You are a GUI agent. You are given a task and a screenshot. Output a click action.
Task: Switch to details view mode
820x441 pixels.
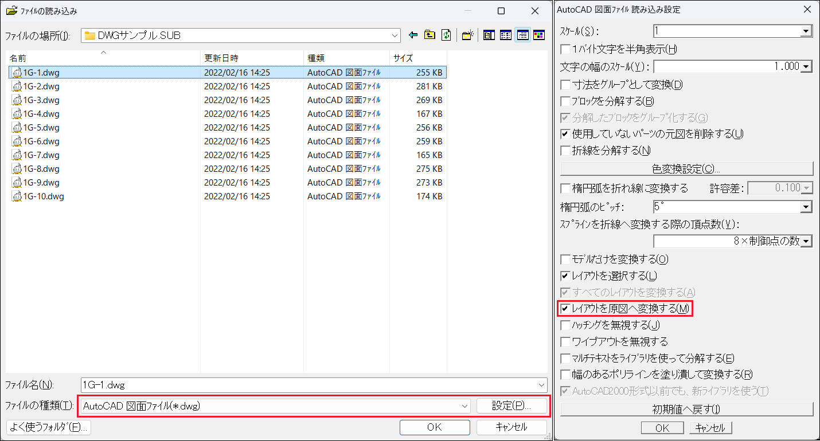click(x=522, y=36)
